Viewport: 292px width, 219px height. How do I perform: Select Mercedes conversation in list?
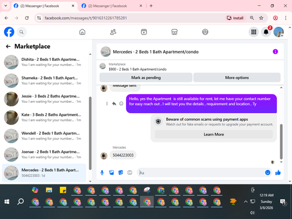coord(44,173)
